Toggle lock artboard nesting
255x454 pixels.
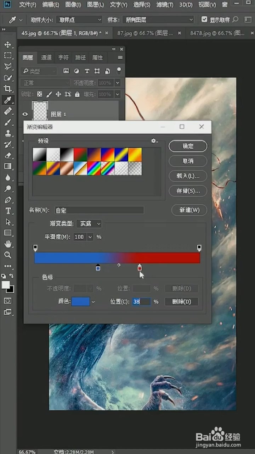(x=68, y=94)
